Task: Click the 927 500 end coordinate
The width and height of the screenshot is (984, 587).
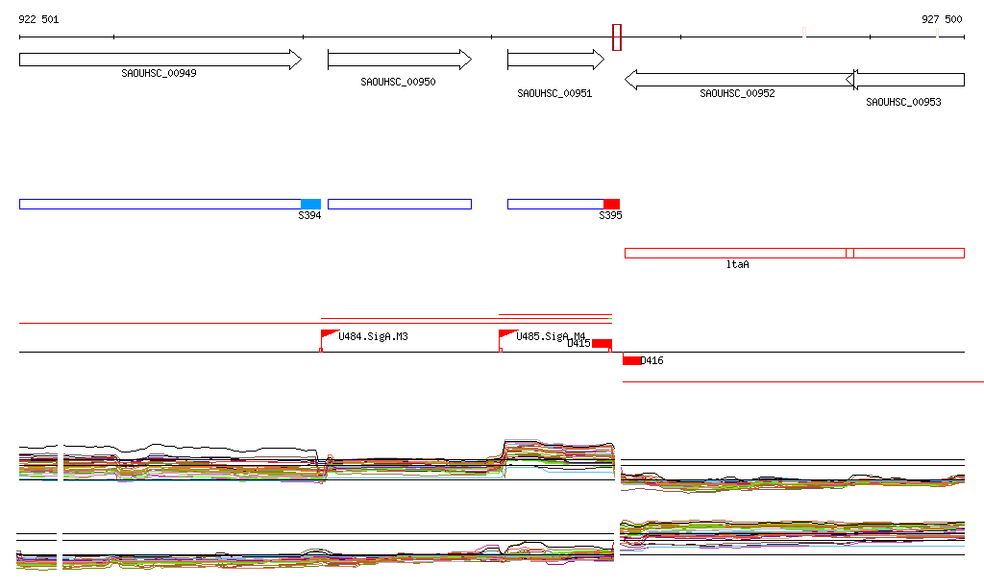Action: click(x=942, y=19)
